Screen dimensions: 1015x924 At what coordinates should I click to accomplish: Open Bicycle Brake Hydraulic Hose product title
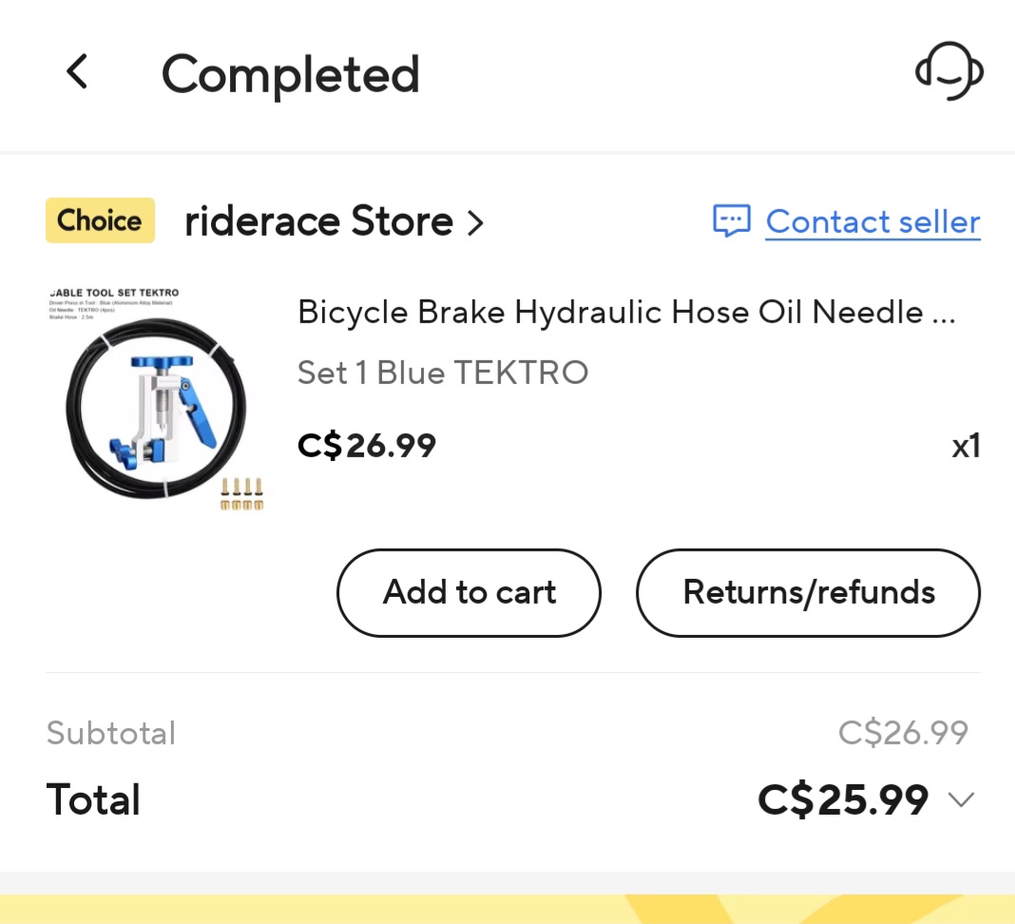coord(626,312)
